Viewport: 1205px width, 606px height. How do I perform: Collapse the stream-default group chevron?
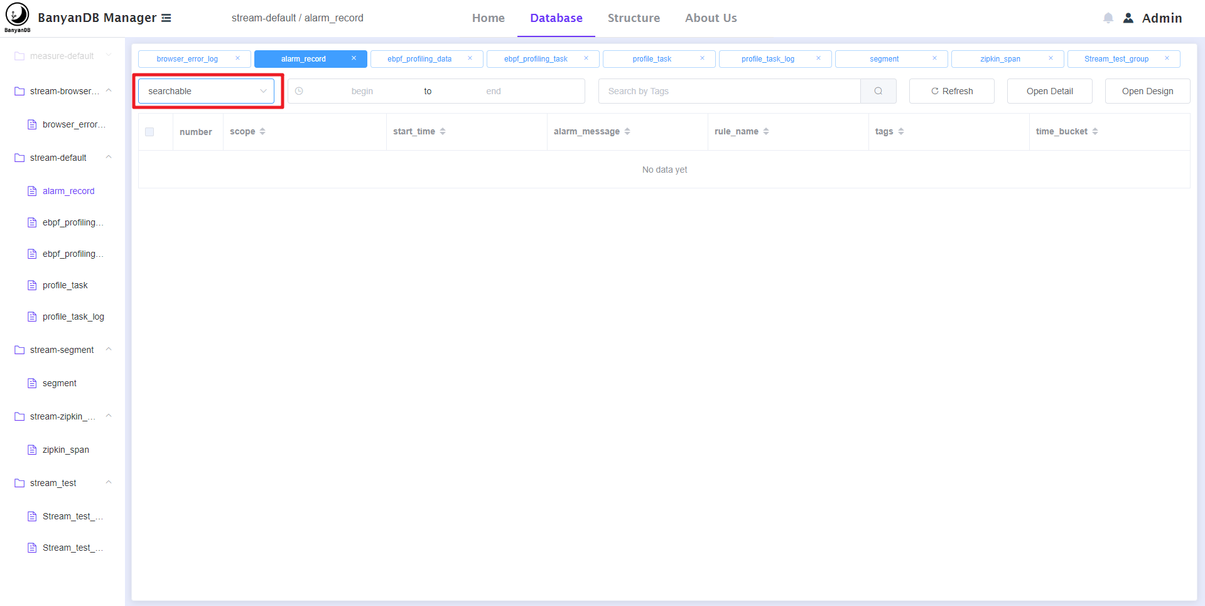[x=109, y=157]
